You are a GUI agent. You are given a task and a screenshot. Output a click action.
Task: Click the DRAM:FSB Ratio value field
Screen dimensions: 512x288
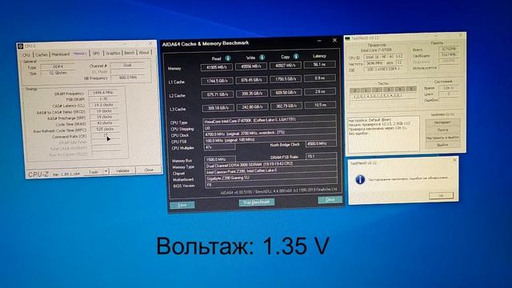(321, 156)
